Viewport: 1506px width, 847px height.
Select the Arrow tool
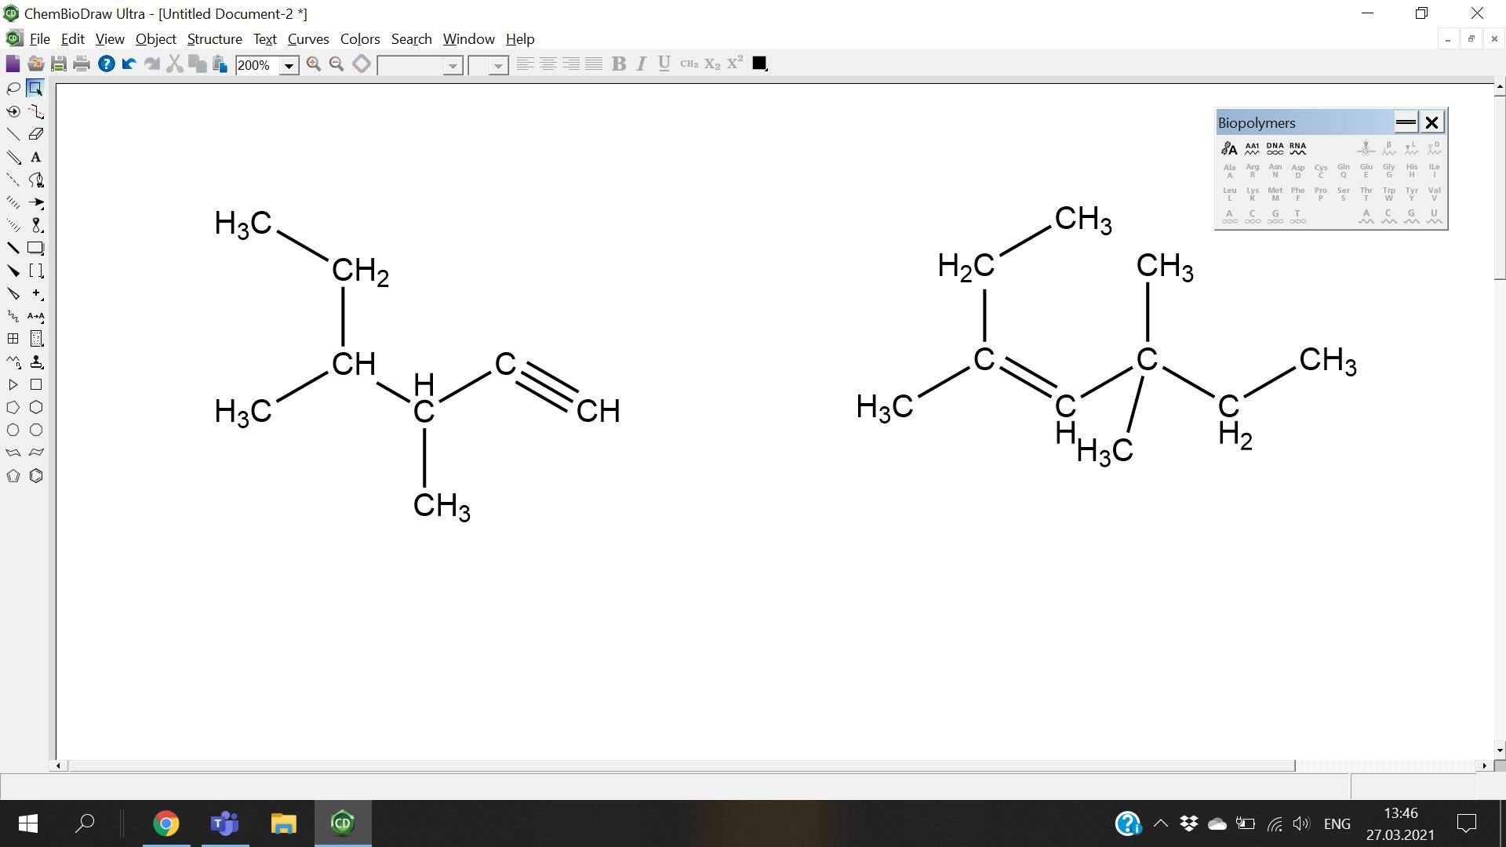[36, 202]
